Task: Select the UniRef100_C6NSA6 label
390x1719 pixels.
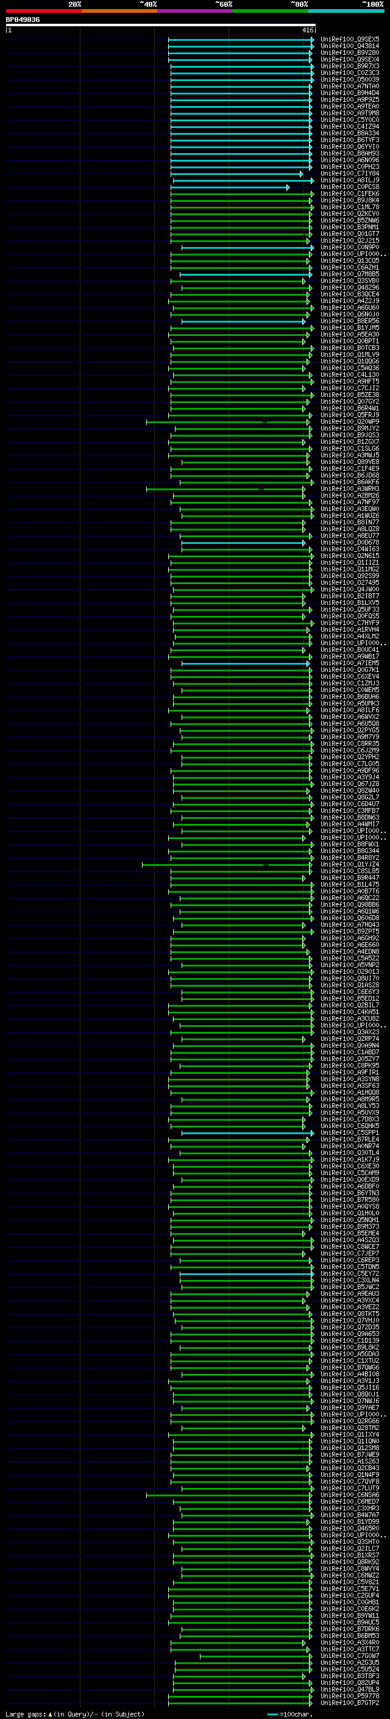Action: coord(350,1495)
